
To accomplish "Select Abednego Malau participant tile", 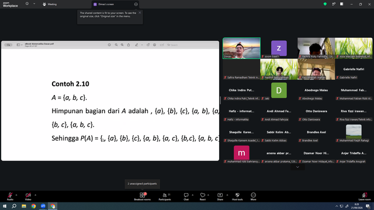I will [x=316, y=90].
